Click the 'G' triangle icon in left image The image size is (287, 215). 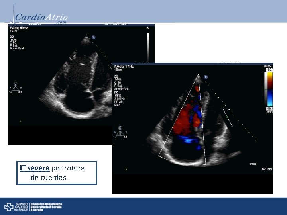pos(16,87)
